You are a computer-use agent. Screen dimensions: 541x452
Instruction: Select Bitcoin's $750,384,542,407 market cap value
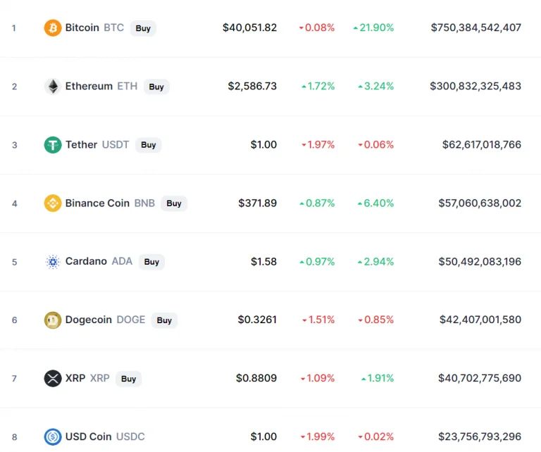[475, 27]
